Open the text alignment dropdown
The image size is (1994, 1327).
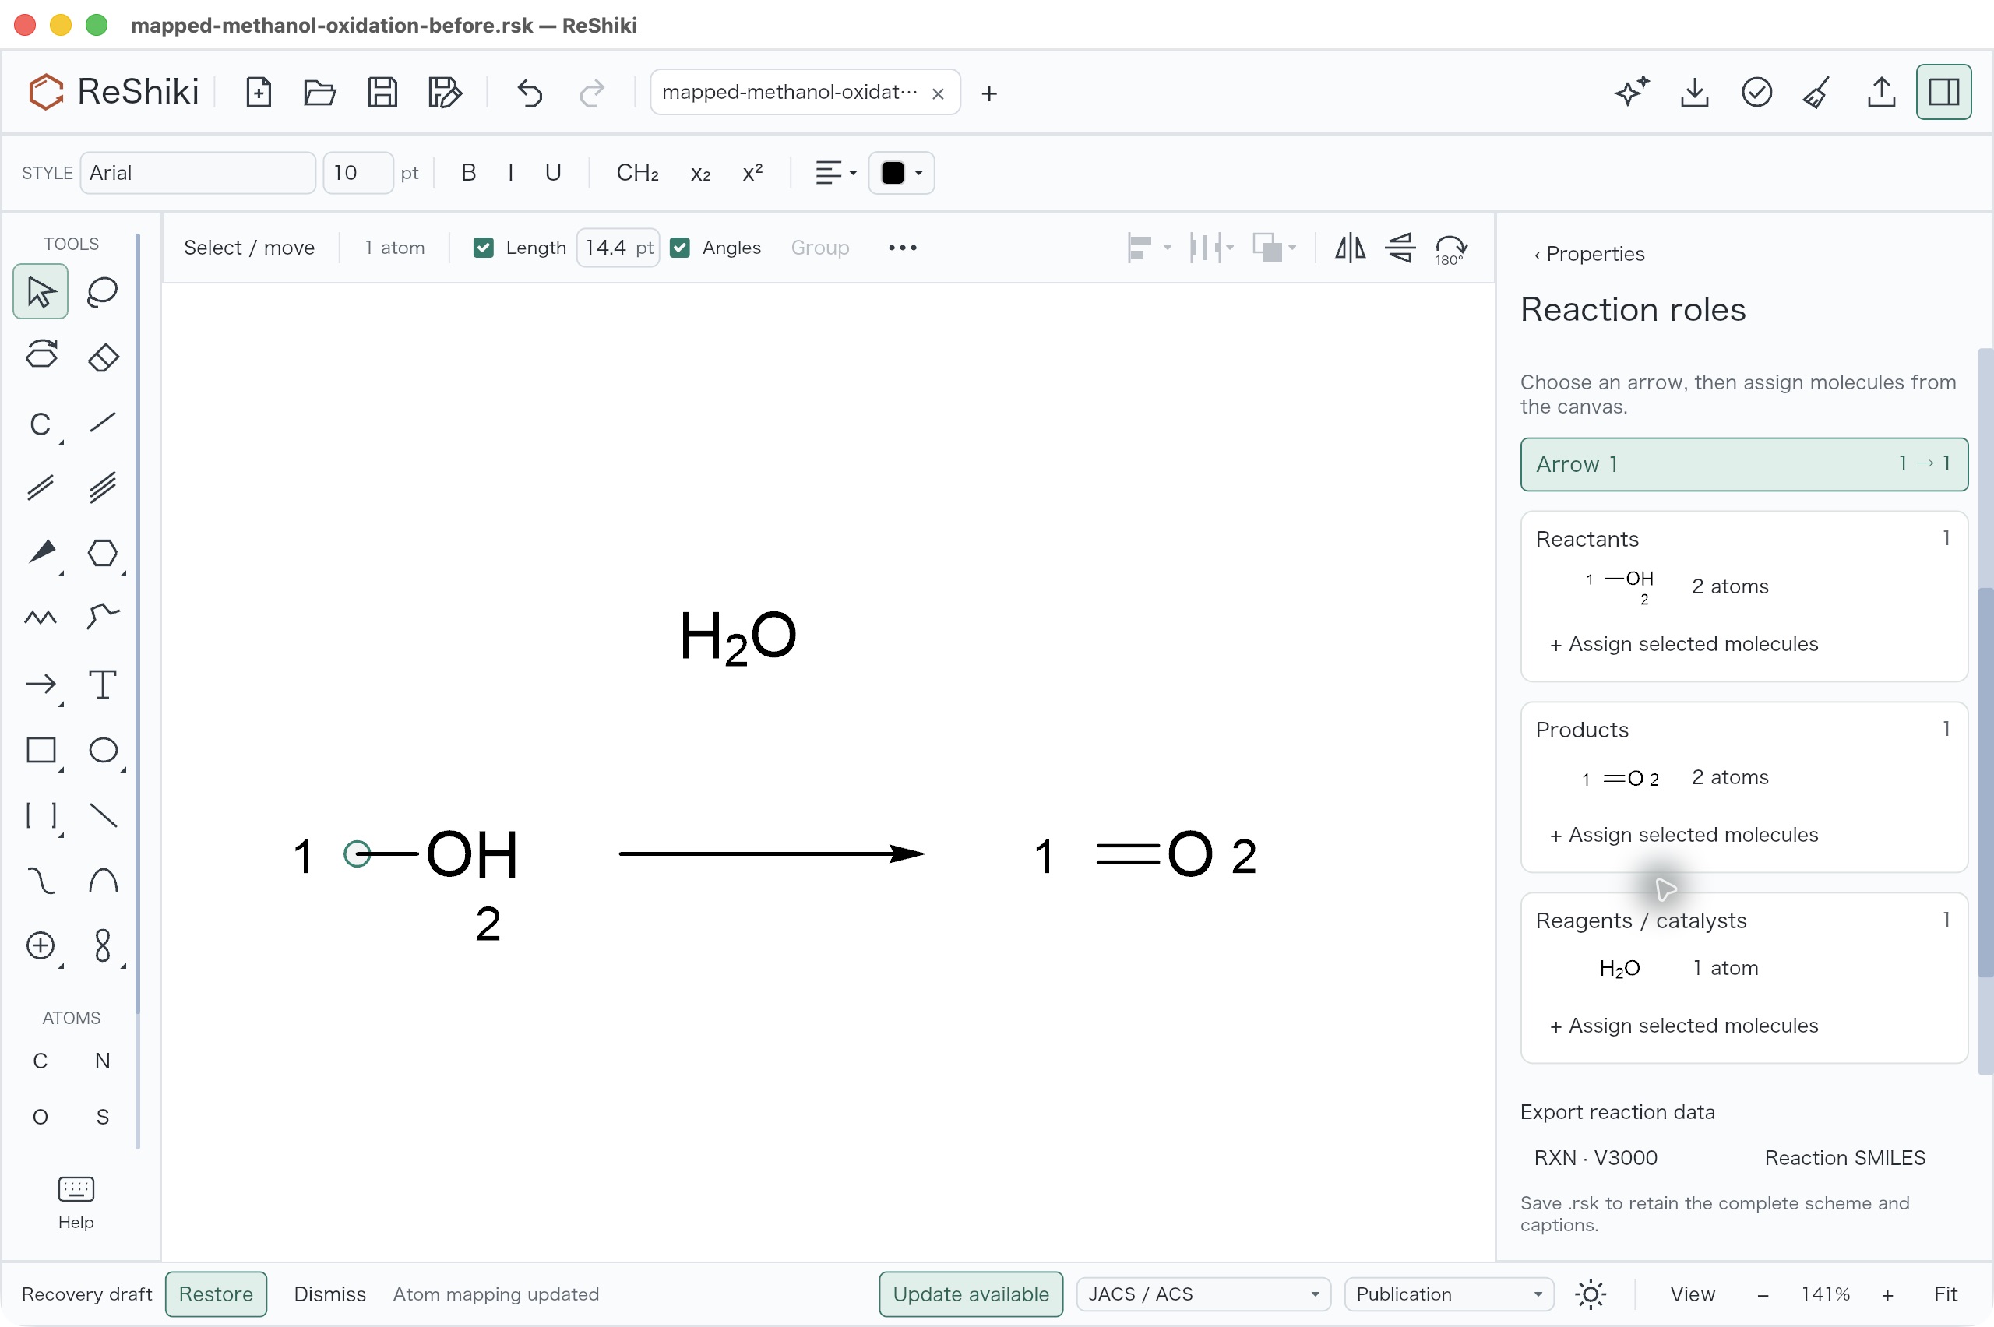(835, 173)
